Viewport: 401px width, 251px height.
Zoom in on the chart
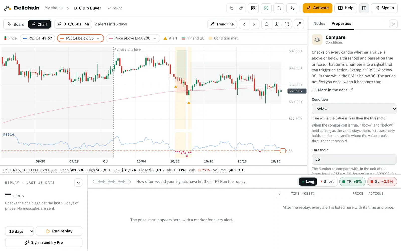coord(277,24)
